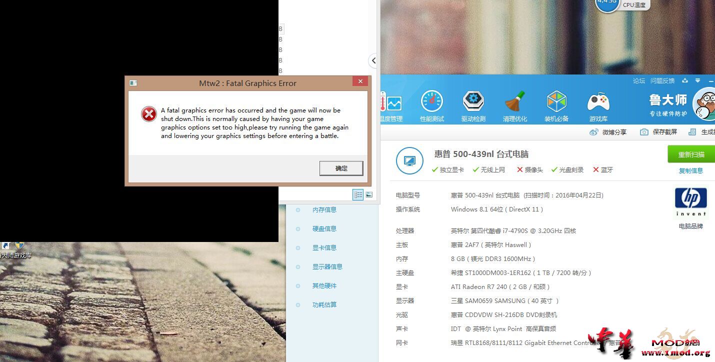Click the 清理优化 broom icon
715x362 pixels.
(x=514, y=102)
